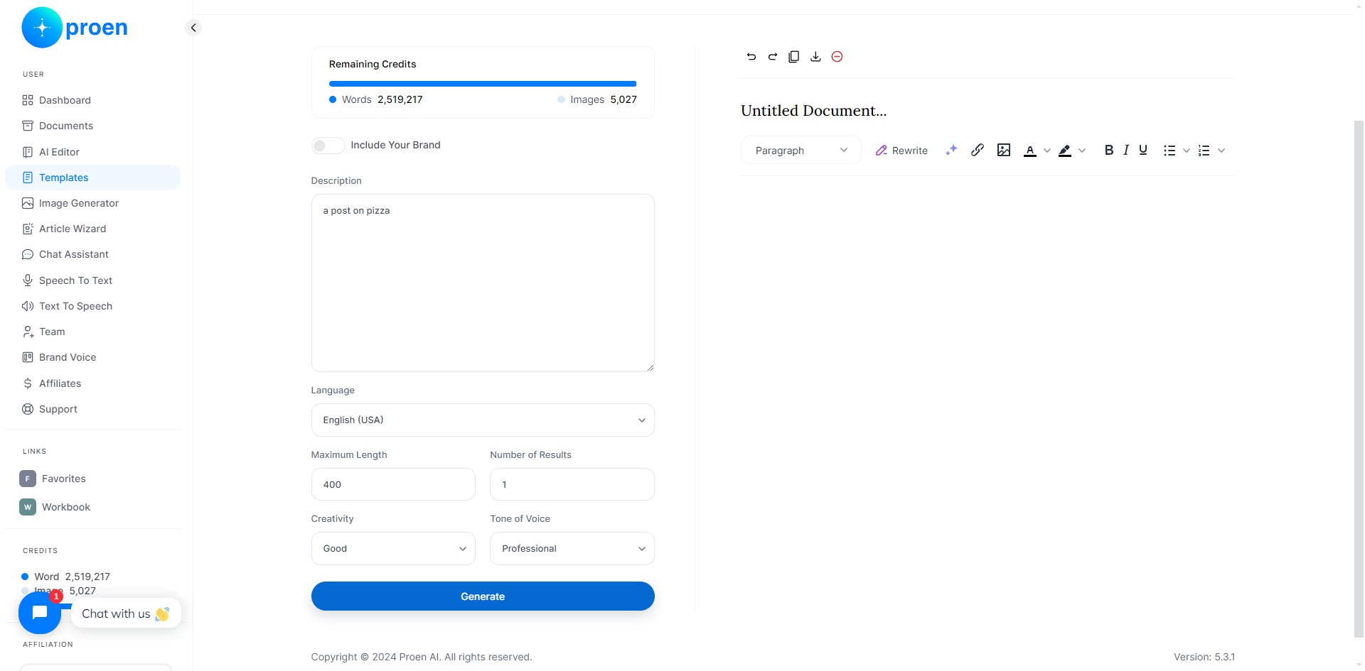Click the text color A icon

(1029, 151)
